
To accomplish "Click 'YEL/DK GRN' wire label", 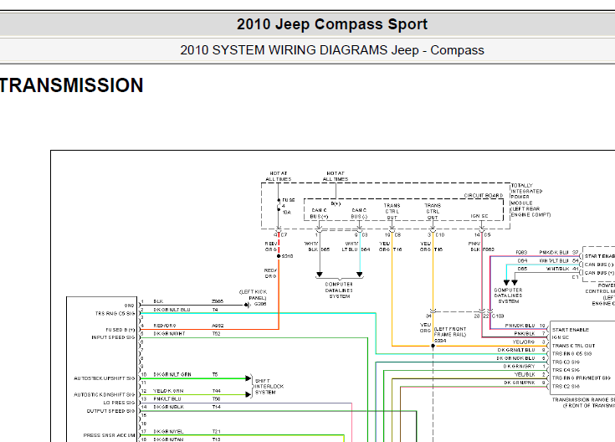I will click(168, 391).
